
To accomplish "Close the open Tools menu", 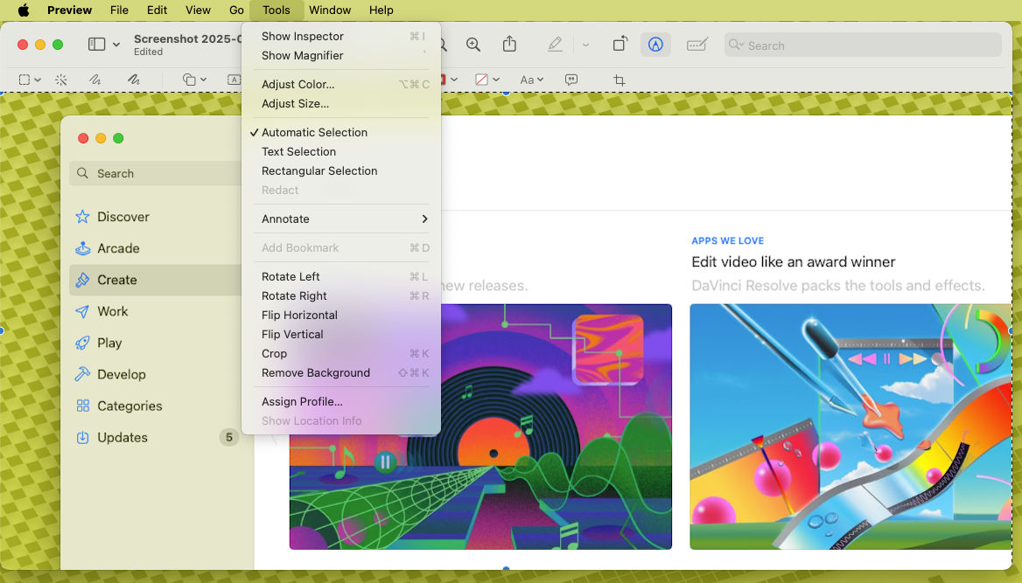I will (x=276, y=10).
